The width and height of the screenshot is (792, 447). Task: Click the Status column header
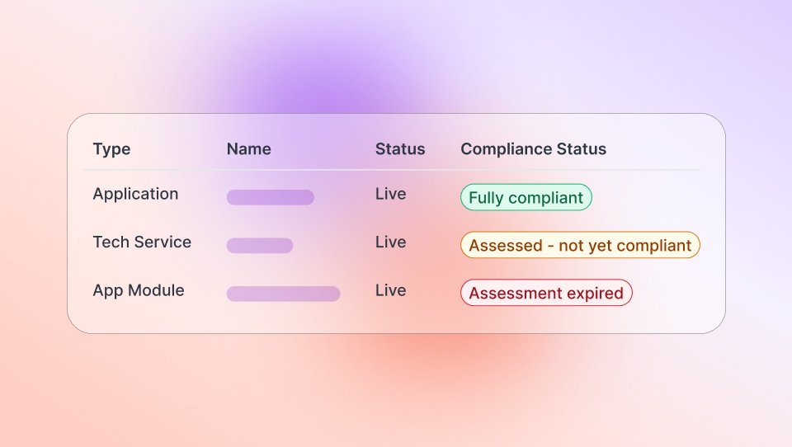point(400,149)
